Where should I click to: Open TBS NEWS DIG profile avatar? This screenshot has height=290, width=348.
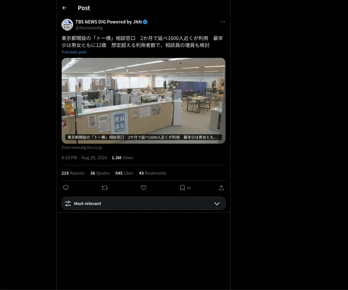coord(67,25)
